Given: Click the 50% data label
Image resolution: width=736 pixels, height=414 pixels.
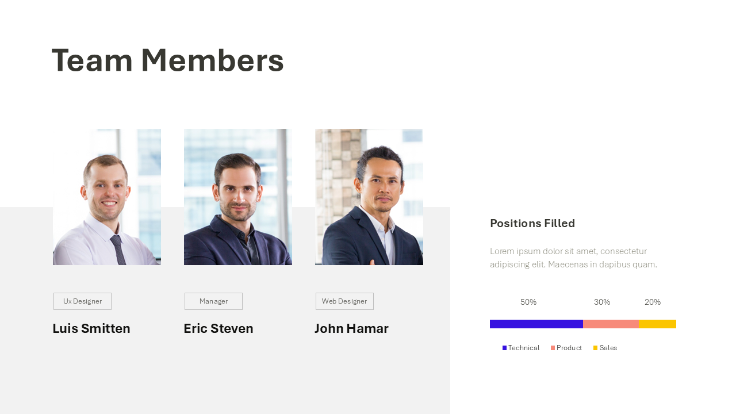Looking at the screenshot, I should click(528, 302).
